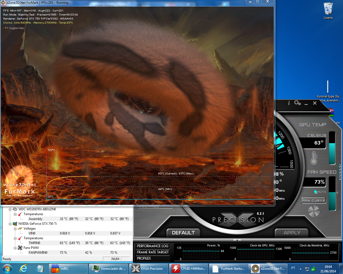Collapse the WDC WD20EFRX-68EUZN0 drive node
The width and height of the screenshot is (343, 274).
coord(10,209)
